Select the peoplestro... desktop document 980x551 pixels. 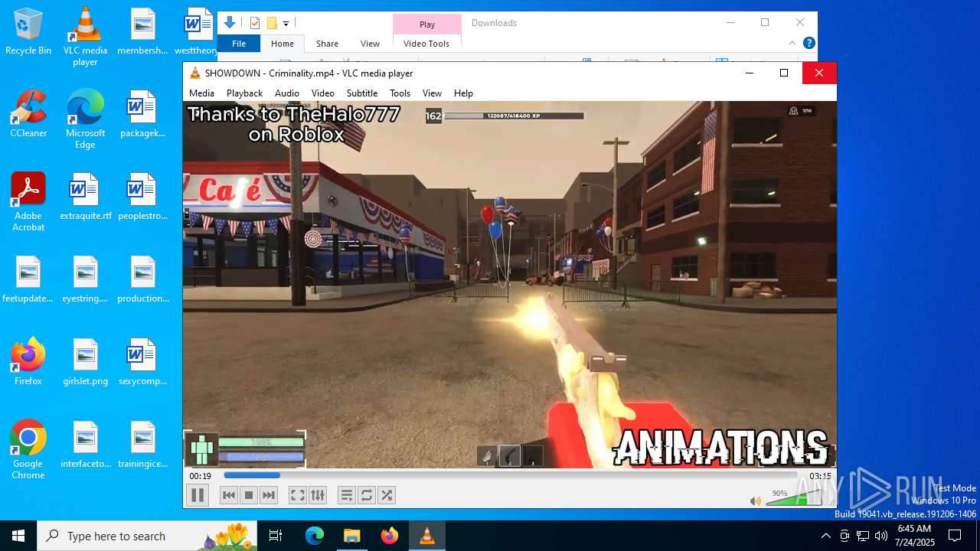142,197
